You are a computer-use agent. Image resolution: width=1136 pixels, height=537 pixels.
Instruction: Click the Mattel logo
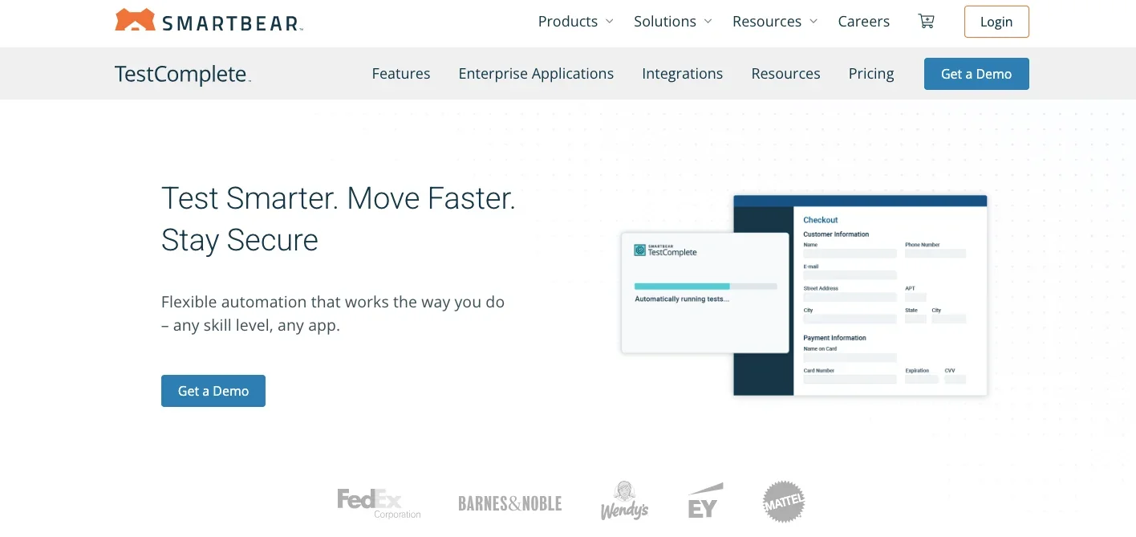[783, 502]
